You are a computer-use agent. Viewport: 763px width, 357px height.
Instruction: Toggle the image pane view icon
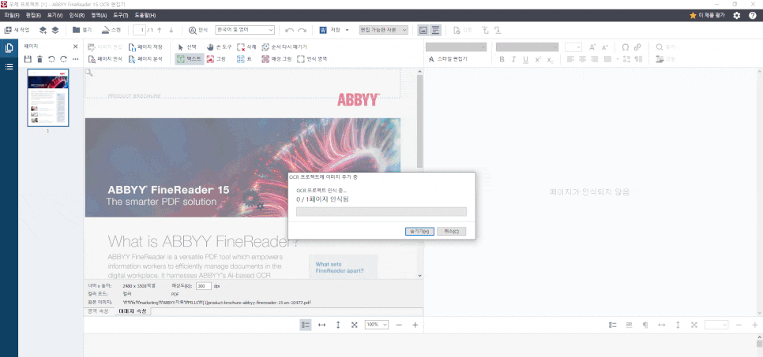423,30
